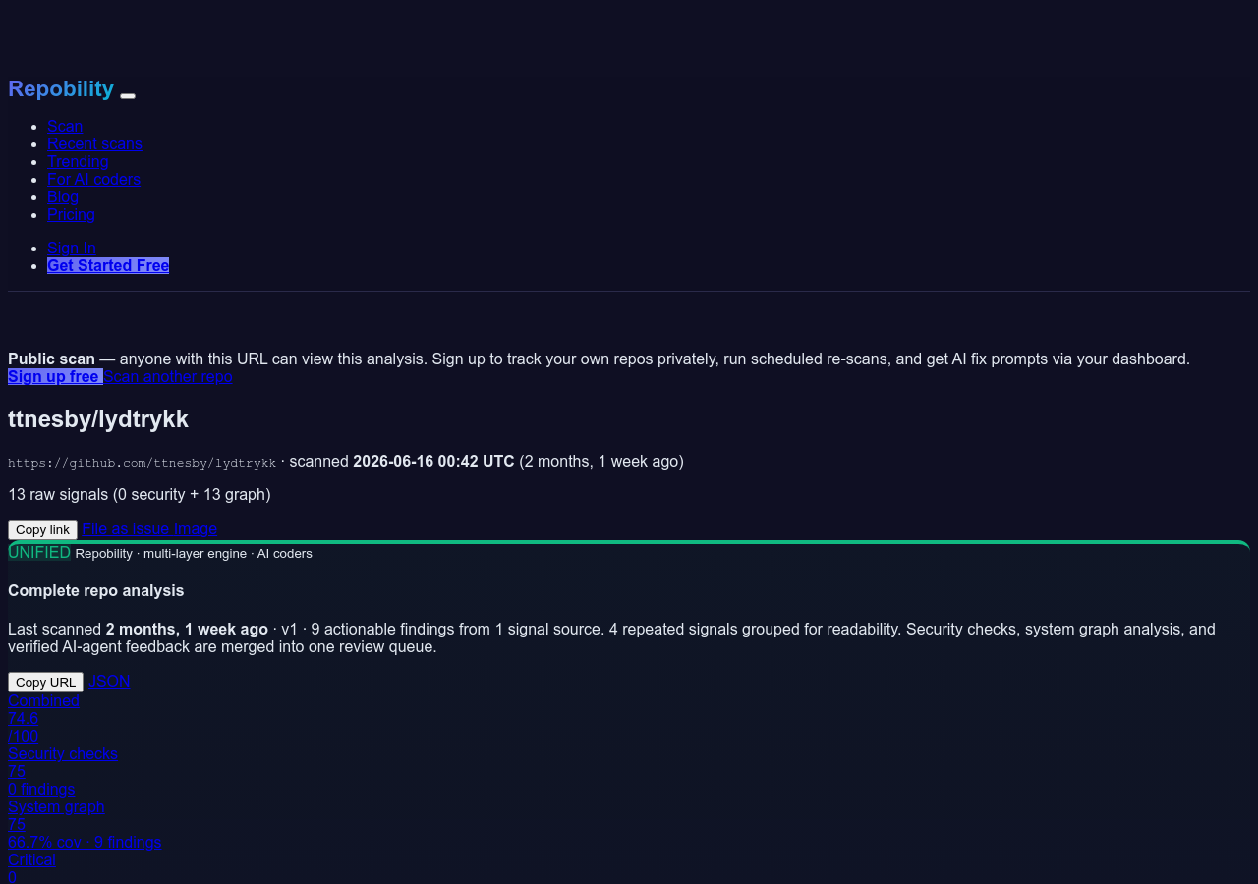The height and width of the screenshot is (884, 1258).
Task: Select the github.com/ttnesby/lydtrykk URL text
Action: [x=143, y=462]
